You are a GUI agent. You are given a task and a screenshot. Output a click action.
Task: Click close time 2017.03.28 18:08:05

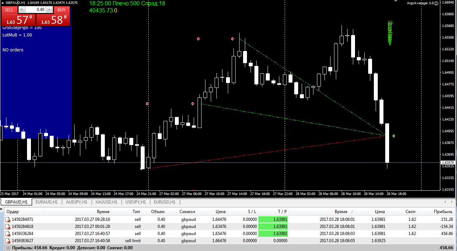point(337,241)
